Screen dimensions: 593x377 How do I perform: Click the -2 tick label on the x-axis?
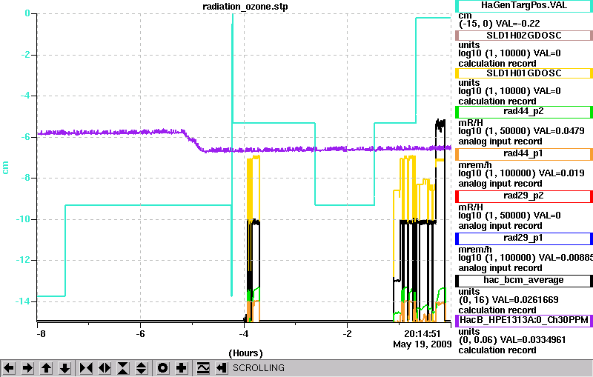tap(347, 334)
